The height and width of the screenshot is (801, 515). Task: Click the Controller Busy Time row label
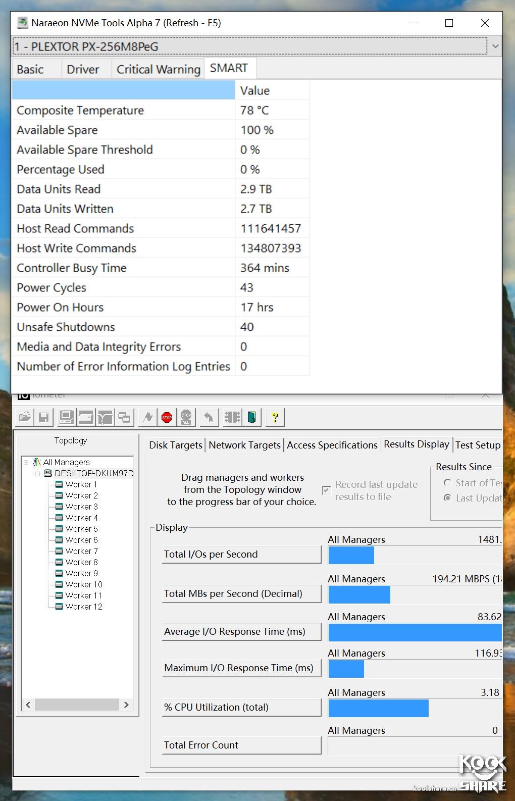[x=72, y=268]
